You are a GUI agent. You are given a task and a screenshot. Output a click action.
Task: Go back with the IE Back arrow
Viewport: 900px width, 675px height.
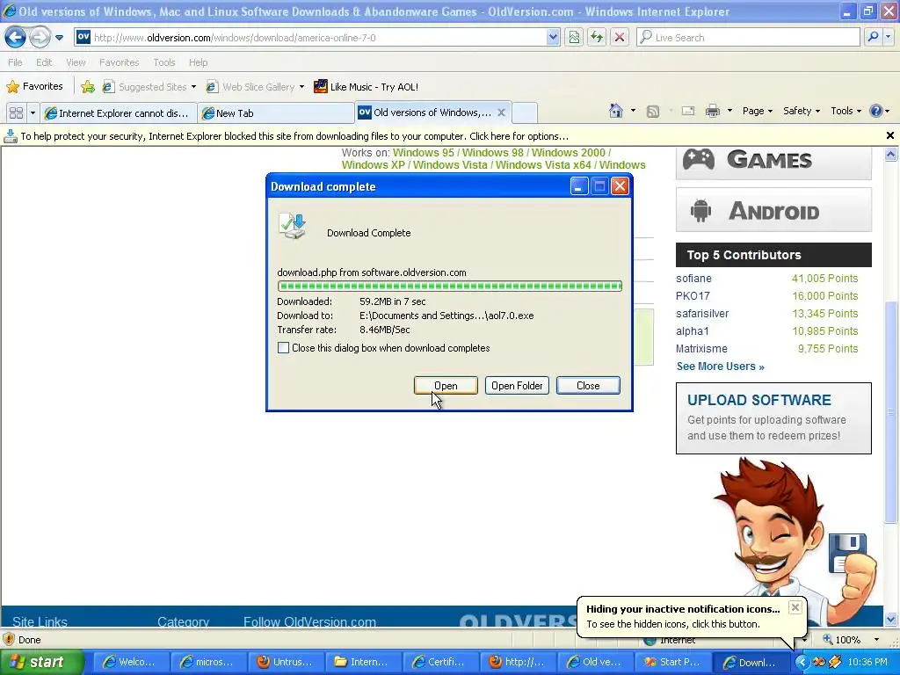point(15,37)
